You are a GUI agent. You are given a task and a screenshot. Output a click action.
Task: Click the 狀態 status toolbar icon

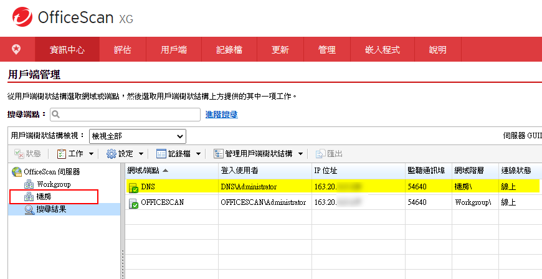click(19, 154)
